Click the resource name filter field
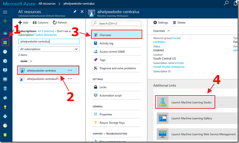This screenshot has width=239, height=143. coord(49,42)
